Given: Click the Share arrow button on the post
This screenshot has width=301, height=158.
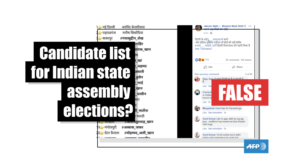Looking at the screenshot, I should (x=237, y=67).
